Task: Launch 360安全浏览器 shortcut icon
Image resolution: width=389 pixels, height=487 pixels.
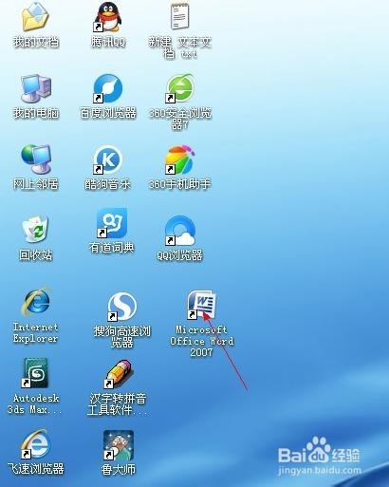Action: click(x=179, y=88)
